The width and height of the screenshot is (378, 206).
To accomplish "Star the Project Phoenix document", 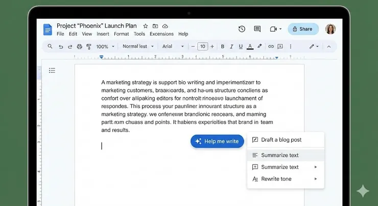I will coord(146,26).
